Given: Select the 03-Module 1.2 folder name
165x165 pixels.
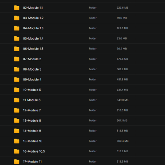Looking at the screenshot, I should click(33, 18).
